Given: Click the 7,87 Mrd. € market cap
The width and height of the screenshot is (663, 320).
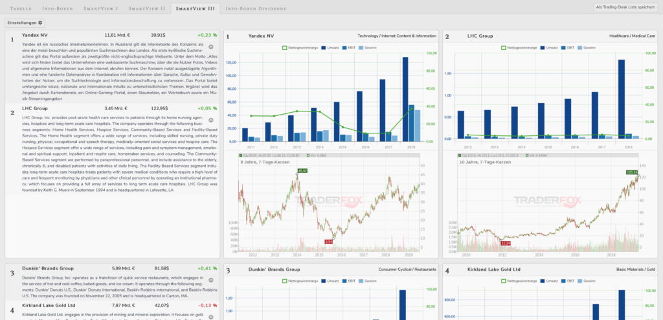Looking at the screenshot, I should 124,305.
